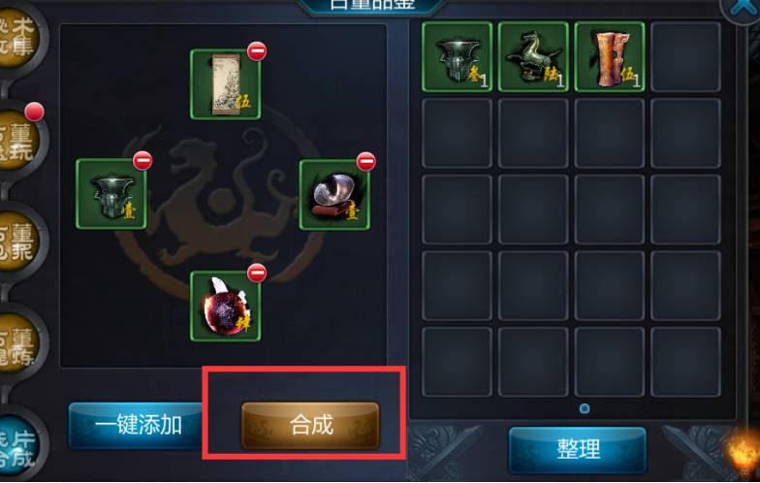Pick the bronze horse statue in the inventory
This screenshot has height=483, width=760.
tap(533, 56)
